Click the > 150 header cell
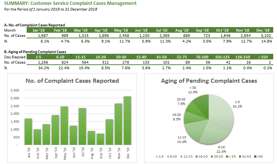 tap(263, 57)
